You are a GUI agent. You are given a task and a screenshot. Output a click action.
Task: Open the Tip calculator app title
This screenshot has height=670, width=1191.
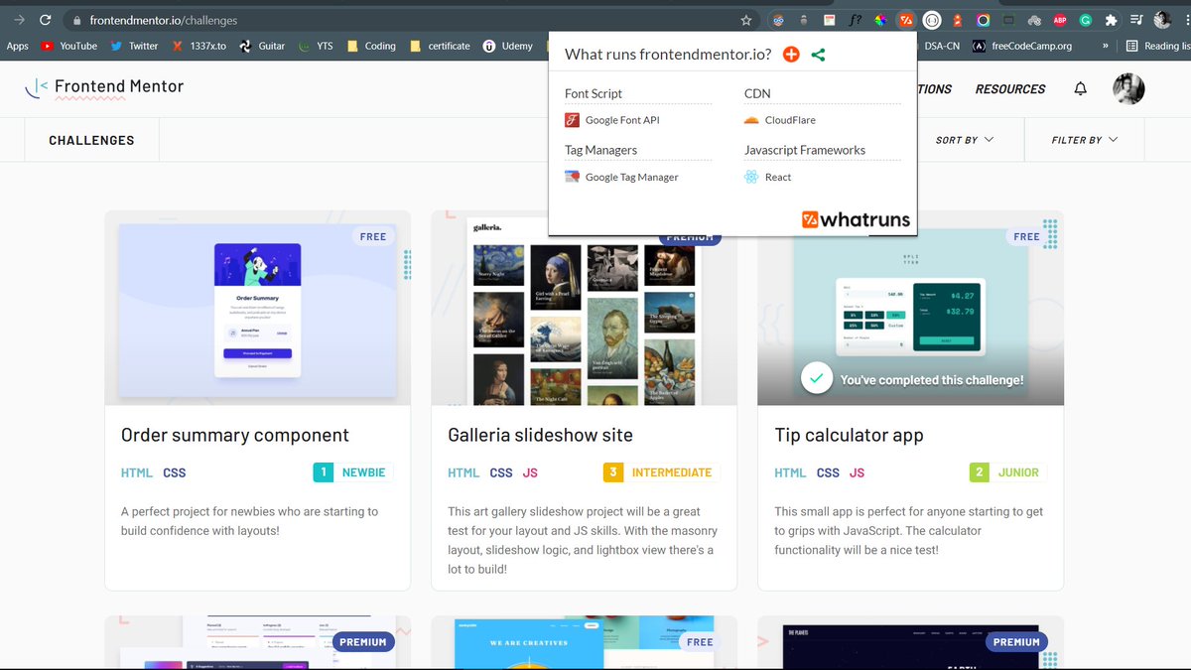[x=849, y=435]
